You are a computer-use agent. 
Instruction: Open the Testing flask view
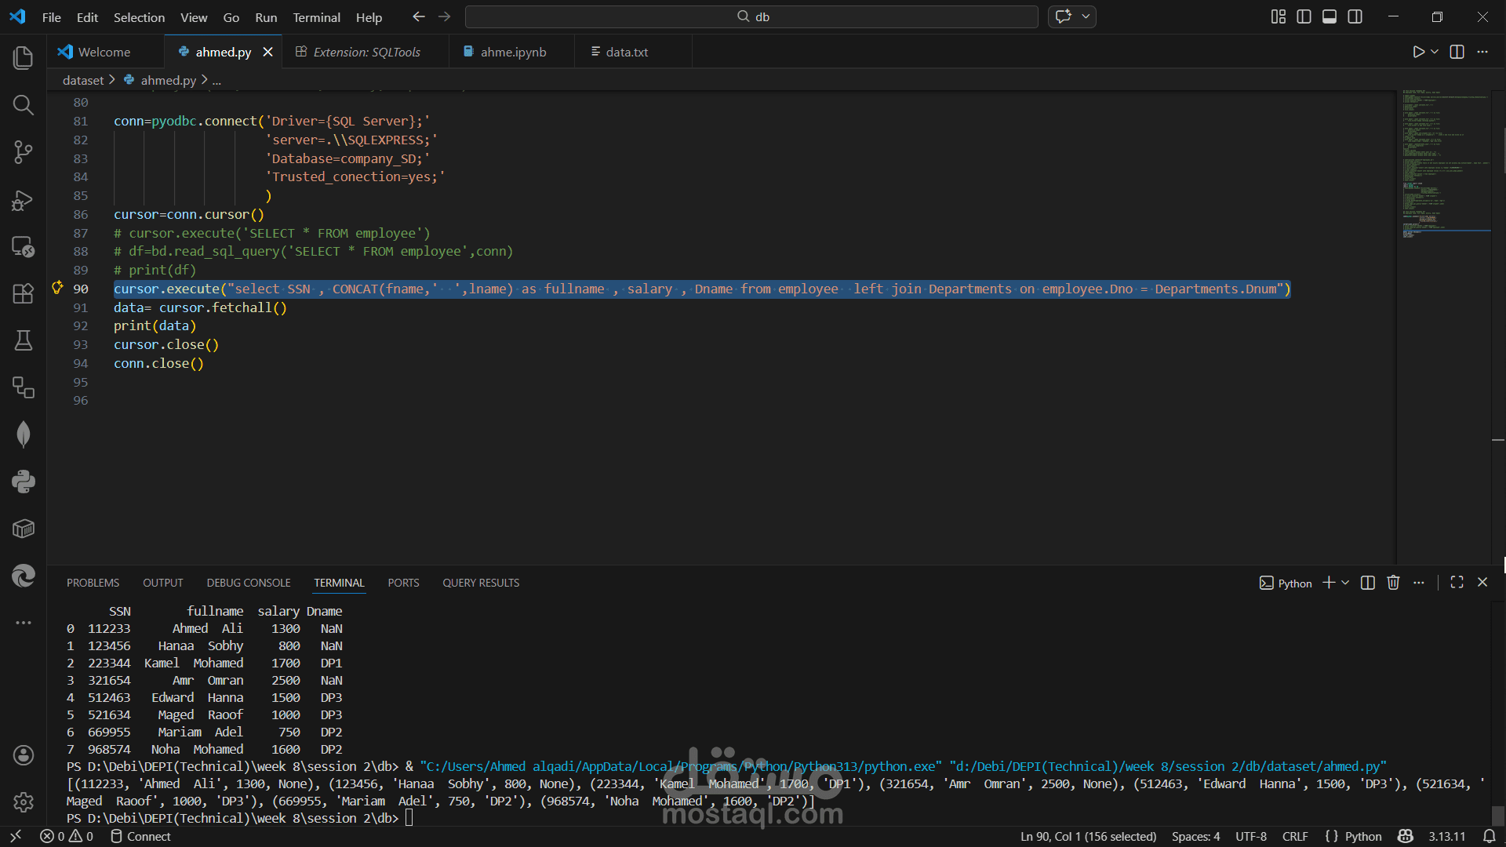[x=24, y=340]
